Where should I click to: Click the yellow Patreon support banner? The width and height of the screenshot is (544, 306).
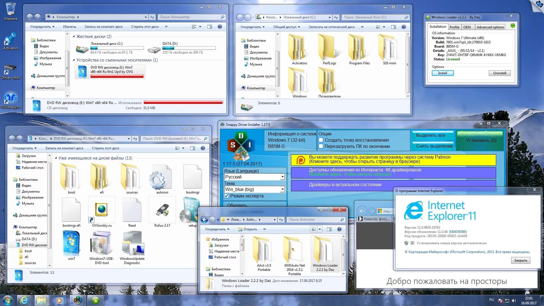[393, 160]
